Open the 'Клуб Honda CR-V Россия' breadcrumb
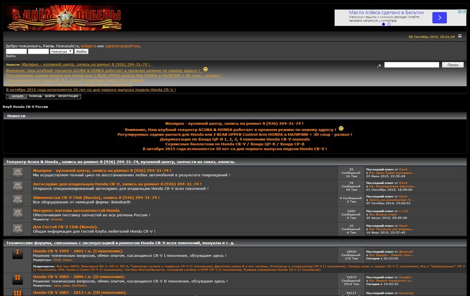The image size is (470, 296). 25,106
